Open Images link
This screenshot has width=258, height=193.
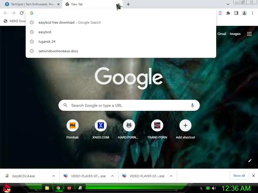(x=235, y=34)
